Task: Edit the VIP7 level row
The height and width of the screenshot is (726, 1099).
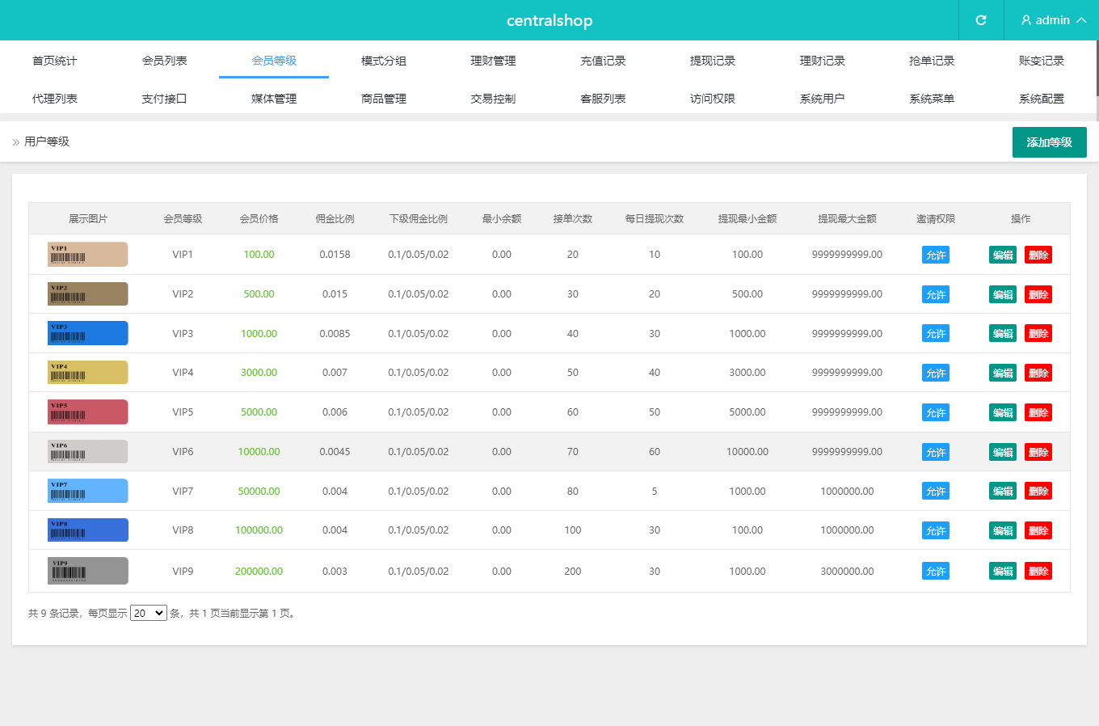Action: pyautogui.click(x=1003, y=491)
